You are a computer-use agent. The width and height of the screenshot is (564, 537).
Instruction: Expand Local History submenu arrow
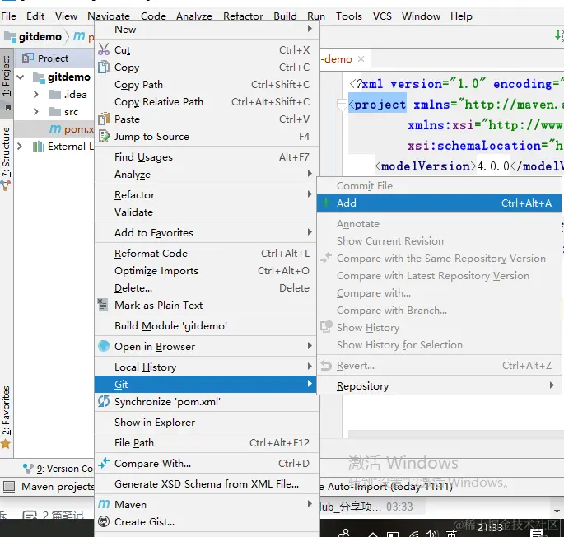pos(310,366)
